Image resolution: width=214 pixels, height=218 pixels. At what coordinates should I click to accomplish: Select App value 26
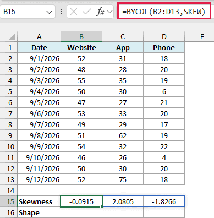(123, 157)
